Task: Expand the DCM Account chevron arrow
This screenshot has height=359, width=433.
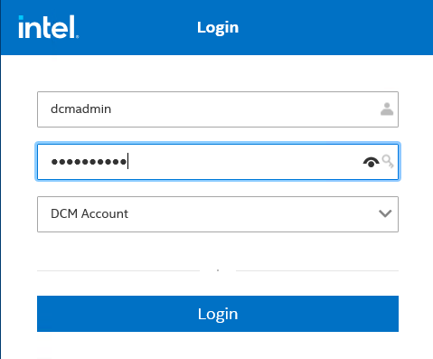Action: (385, 213)
